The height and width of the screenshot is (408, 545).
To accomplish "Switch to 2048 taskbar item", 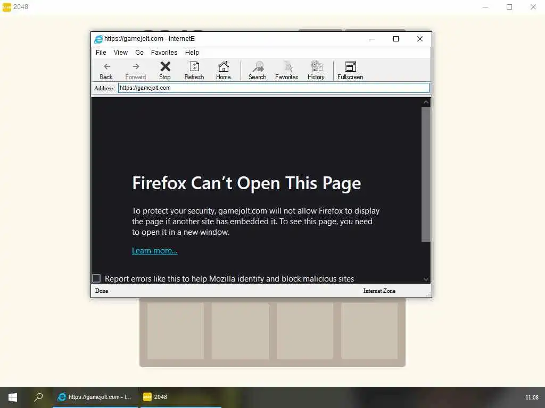I will [181, 397].
